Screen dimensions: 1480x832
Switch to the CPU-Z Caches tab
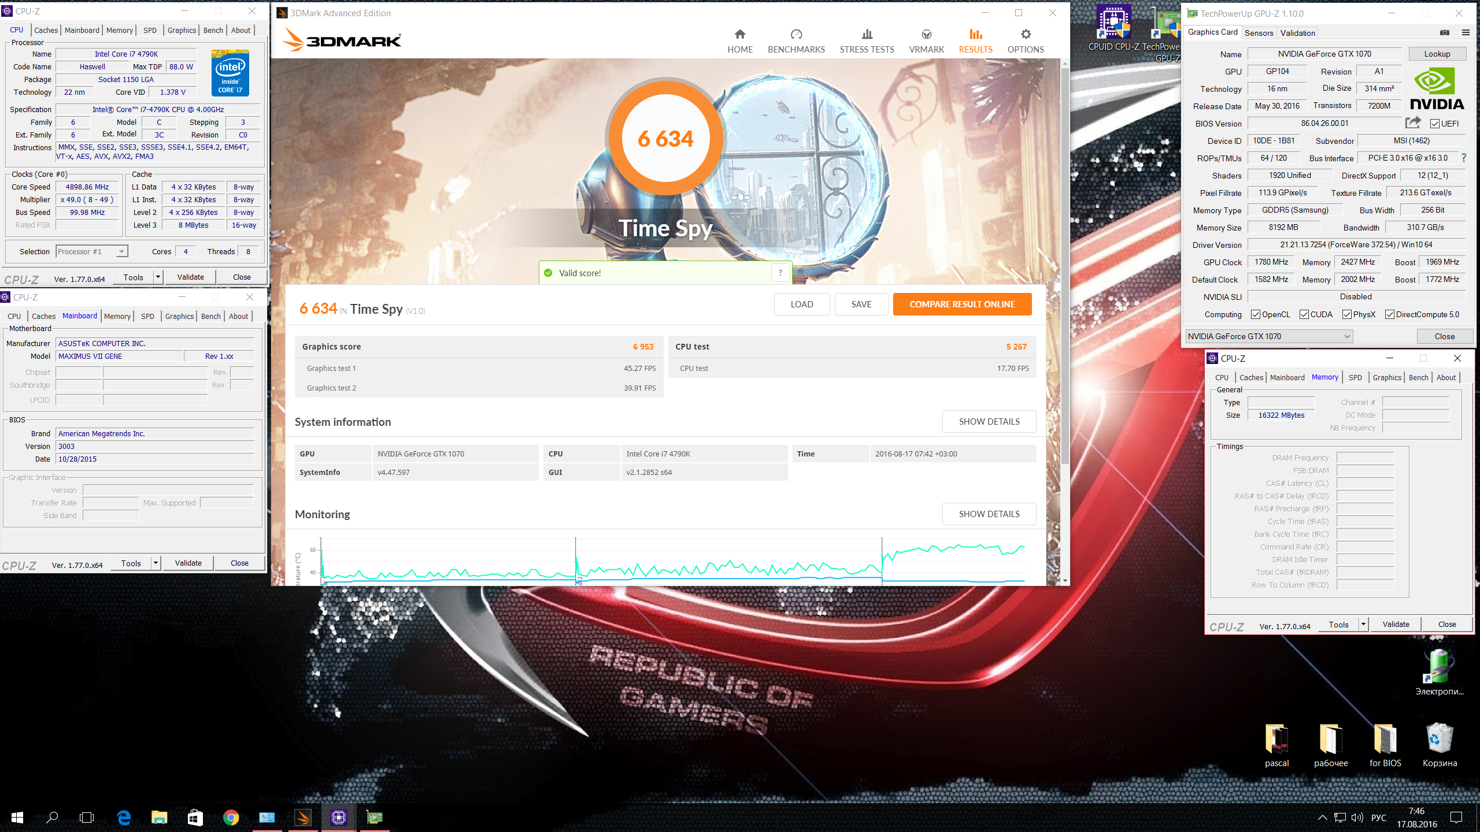coord(46,30)
